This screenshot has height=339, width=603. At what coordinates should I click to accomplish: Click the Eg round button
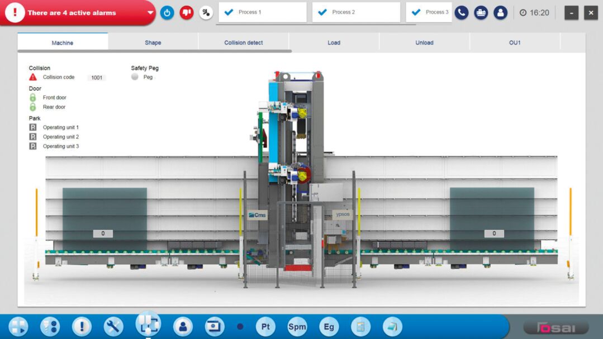329,326
